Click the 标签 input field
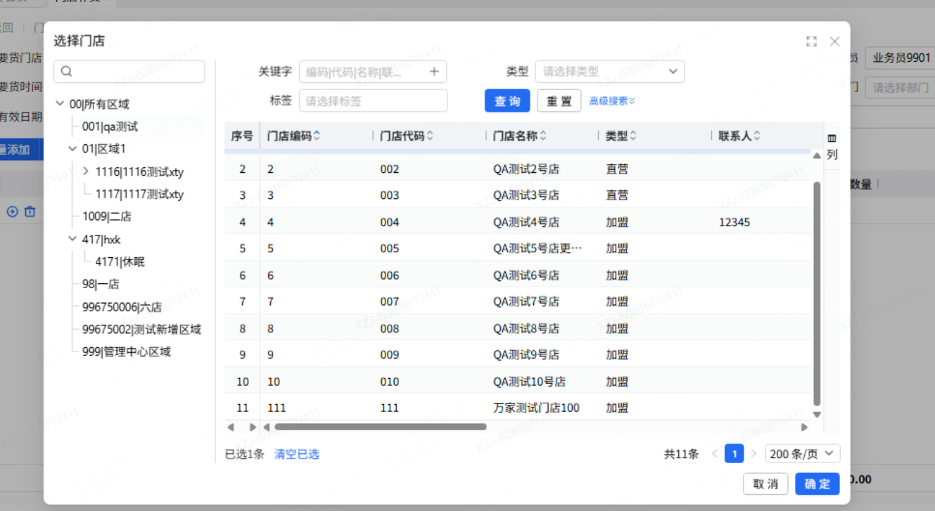 click(x=373, y=101)
